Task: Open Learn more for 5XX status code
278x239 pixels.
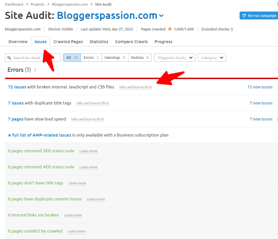Action: pos(88,151)
